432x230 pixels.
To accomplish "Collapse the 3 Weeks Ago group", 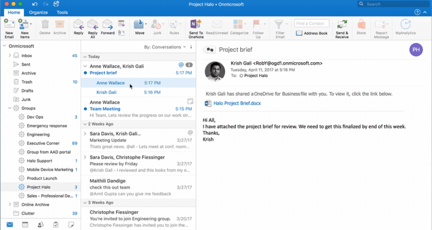I will coord(85,203).
